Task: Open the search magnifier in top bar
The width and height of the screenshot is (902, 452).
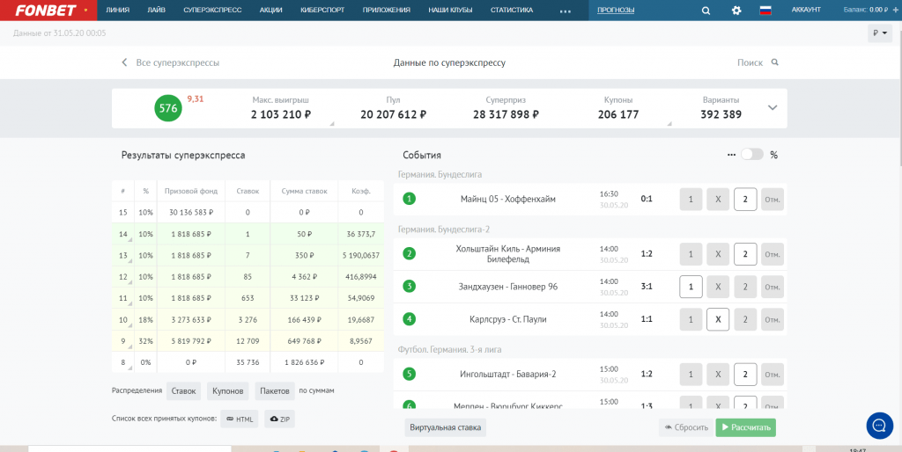Action: (x=706, y=11)
